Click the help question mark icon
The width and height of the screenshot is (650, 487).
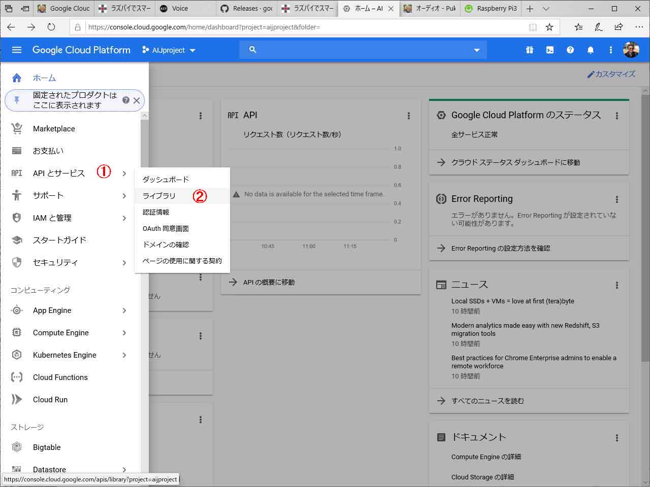coord(570,50)
